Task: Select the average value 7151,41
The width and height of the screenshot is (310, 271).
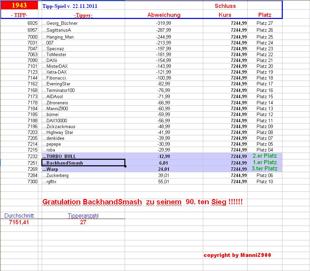Action: pos(19,222)
